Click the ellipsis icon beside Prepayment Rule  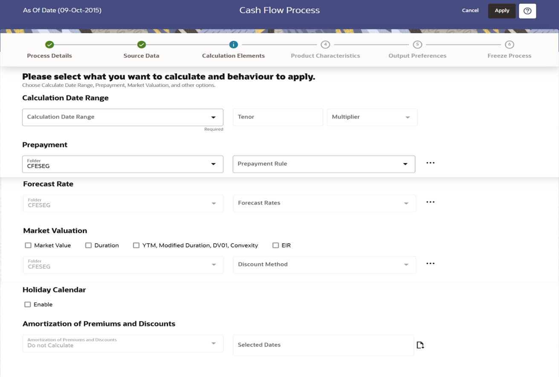click(430, 162)
